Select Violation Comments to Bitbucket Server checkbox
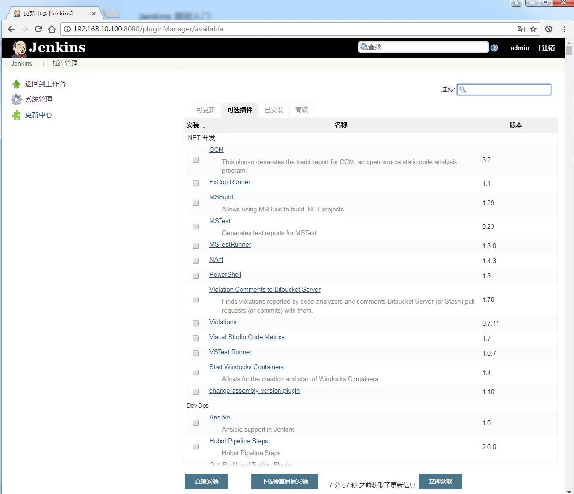Image resolution: width=574 pixels, height=494 pixels. click(196, 299)
